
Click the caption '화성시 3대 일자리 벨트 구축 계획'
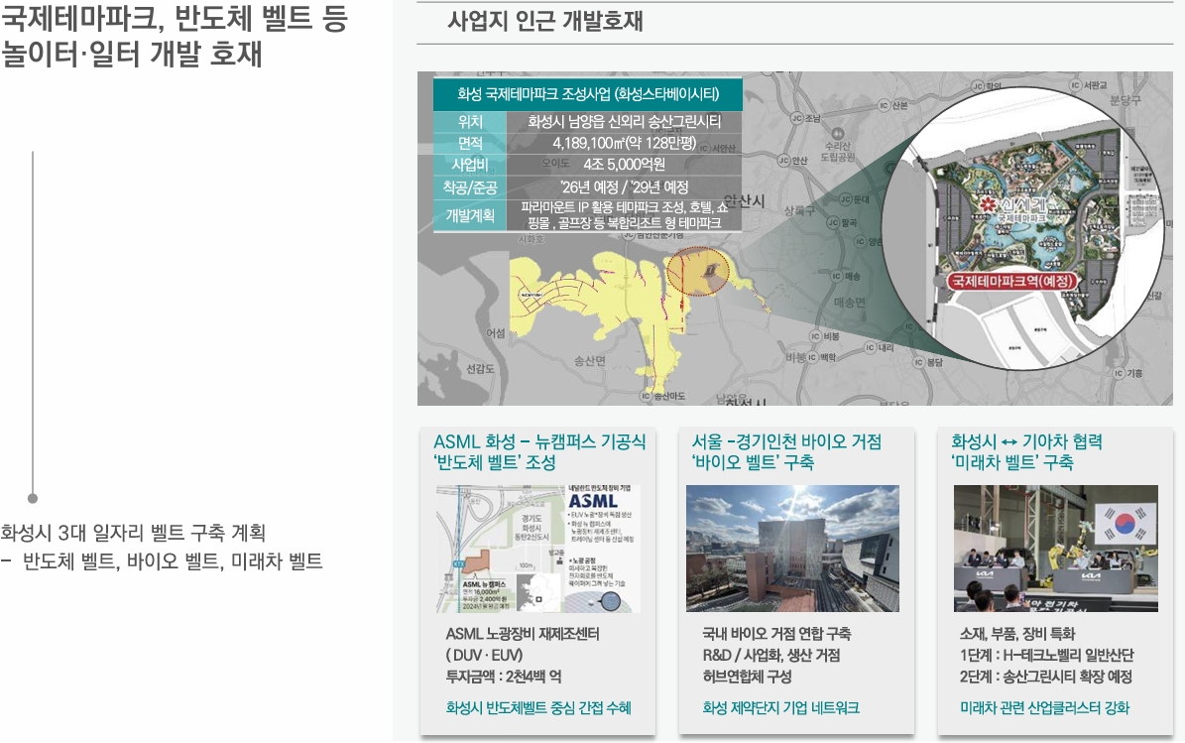coord(133,533)
